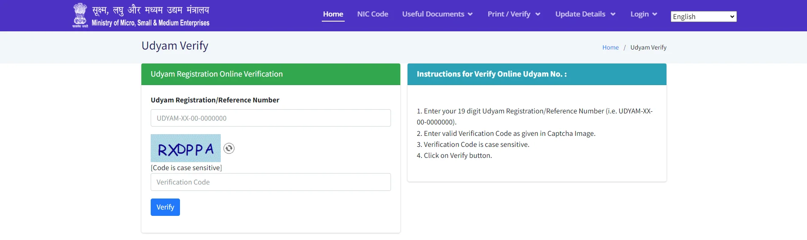The image size is (807, 240).
Task: Click the Instructions for Verify Online header
Action: tap(491, 74)
